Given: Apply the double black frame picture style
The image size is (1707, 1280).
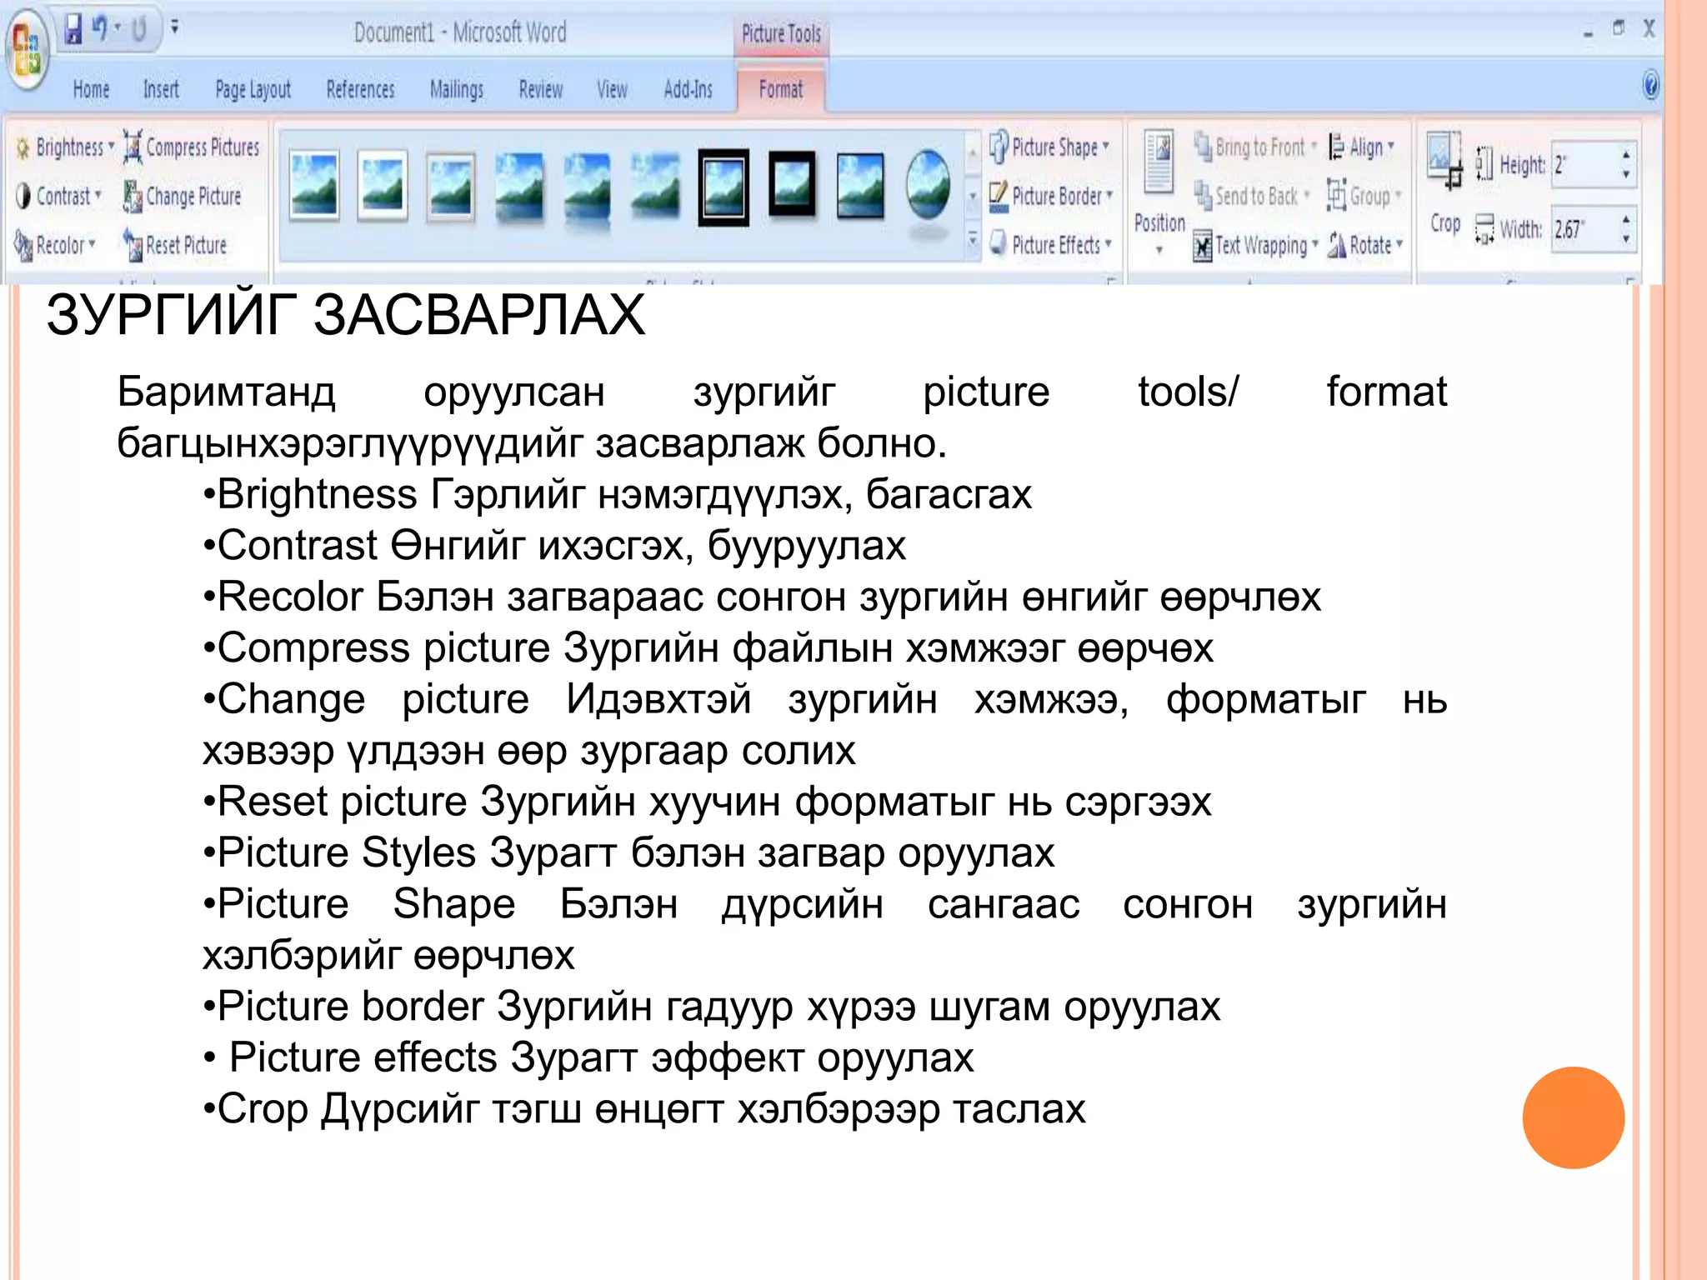Looking at the screenshot, I should [723, 187].
